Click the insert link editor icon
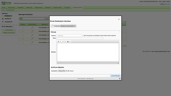The image size is (171, 96). pos(68,42)
